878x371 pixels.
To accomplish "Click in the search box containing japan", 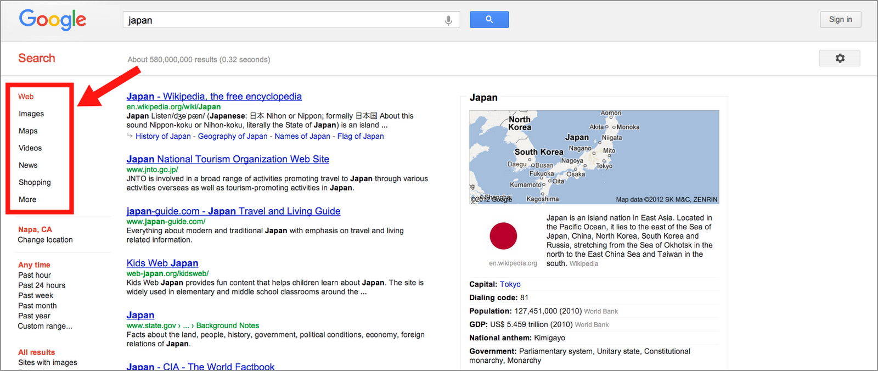I will tap(283, 20).
